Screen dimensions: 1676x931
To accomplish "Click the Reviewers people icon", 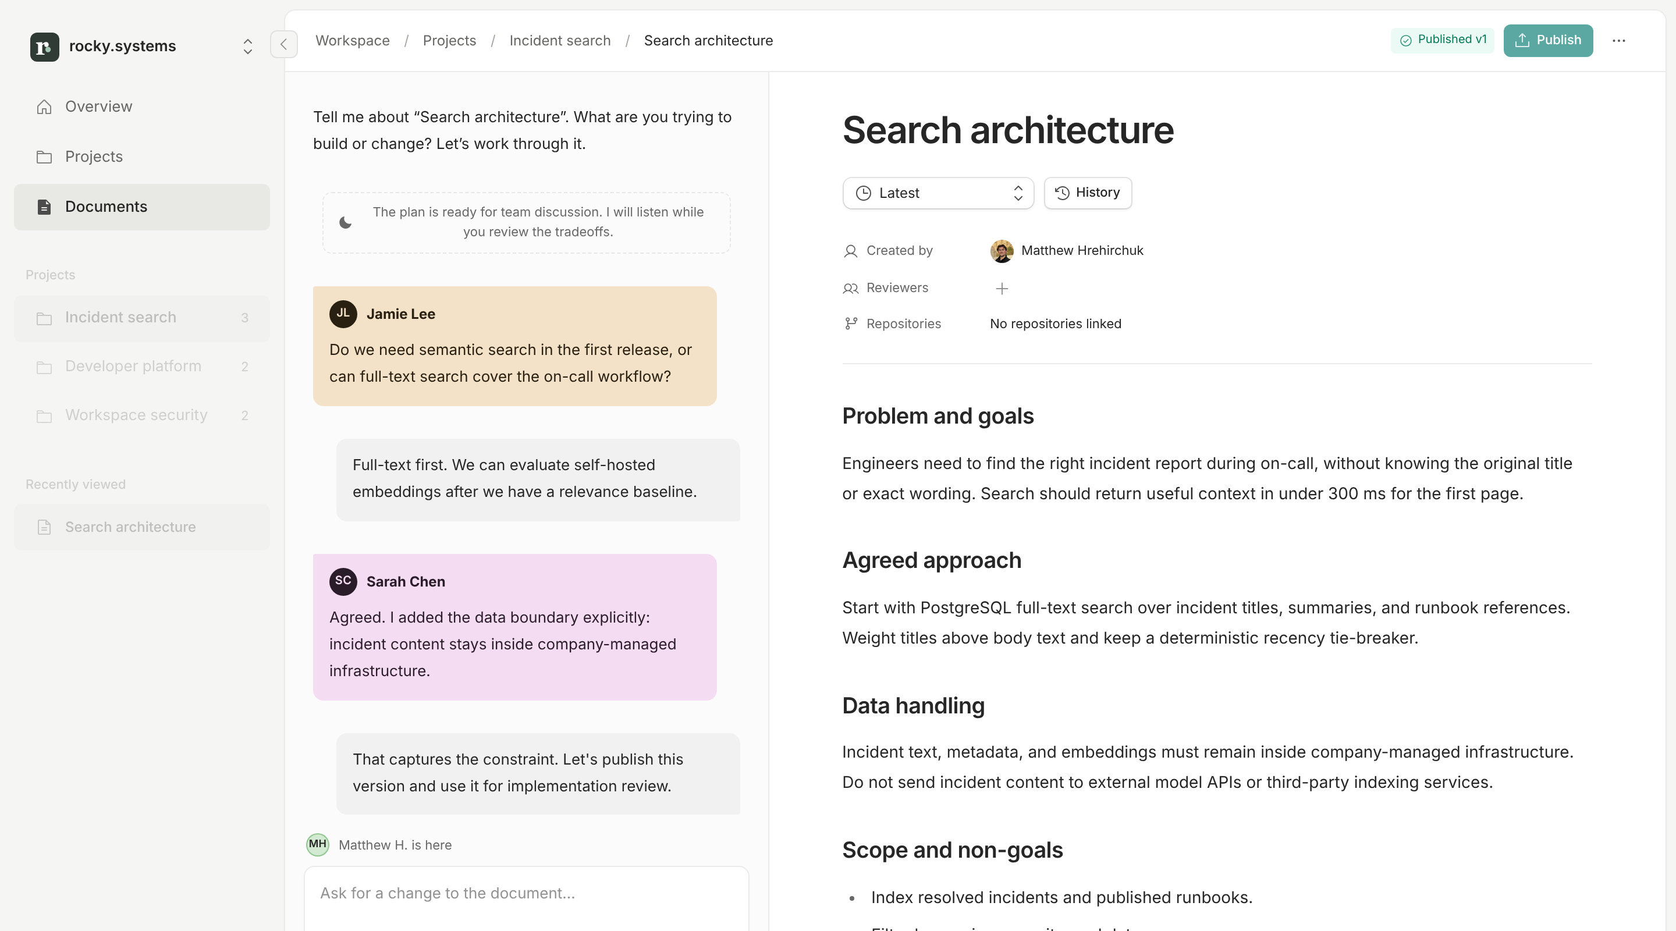I will pos(850,288).
